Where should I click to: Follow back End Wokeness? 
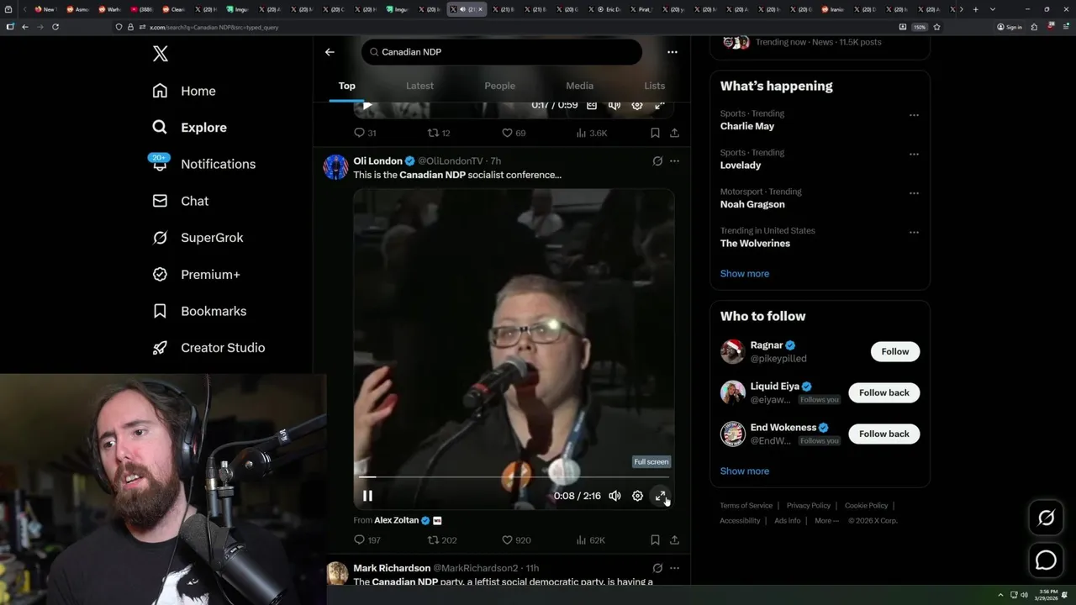click(x=883, y=434)
